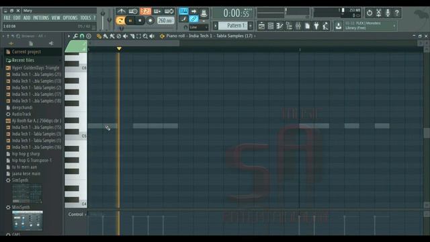The height and width of the screenshot is (242, 430).
Task: Click the plus button next to Pattern 1
Action: click(251, 26)
